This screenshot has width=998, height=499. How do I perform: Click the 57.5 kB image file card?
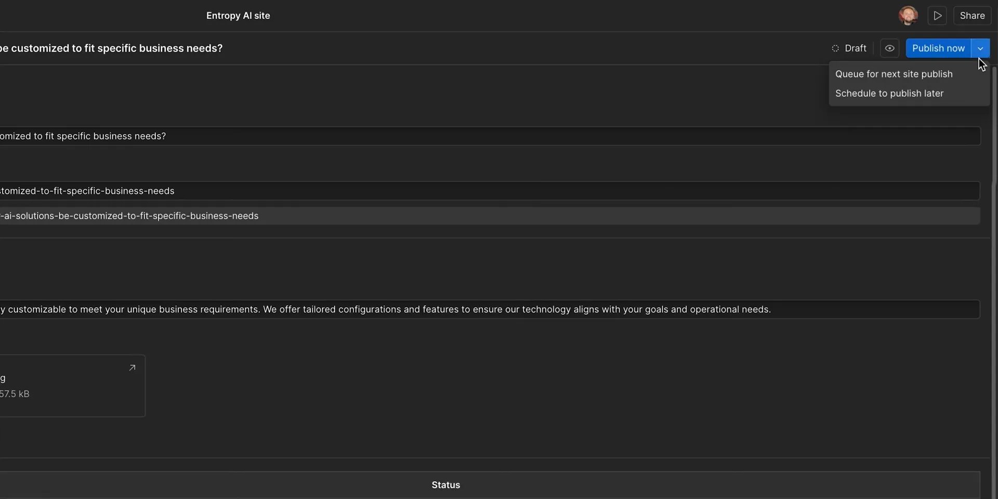point(72,386)
